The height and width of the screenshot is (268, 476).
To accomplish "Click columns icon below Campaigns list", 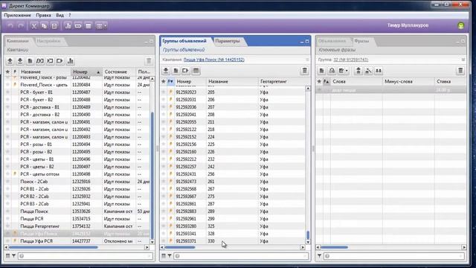I will point(8,256).
